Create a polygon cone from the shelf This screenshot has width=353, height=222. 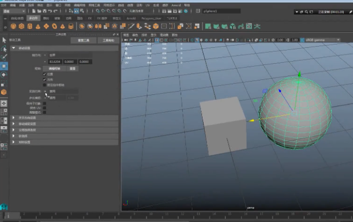37,26
